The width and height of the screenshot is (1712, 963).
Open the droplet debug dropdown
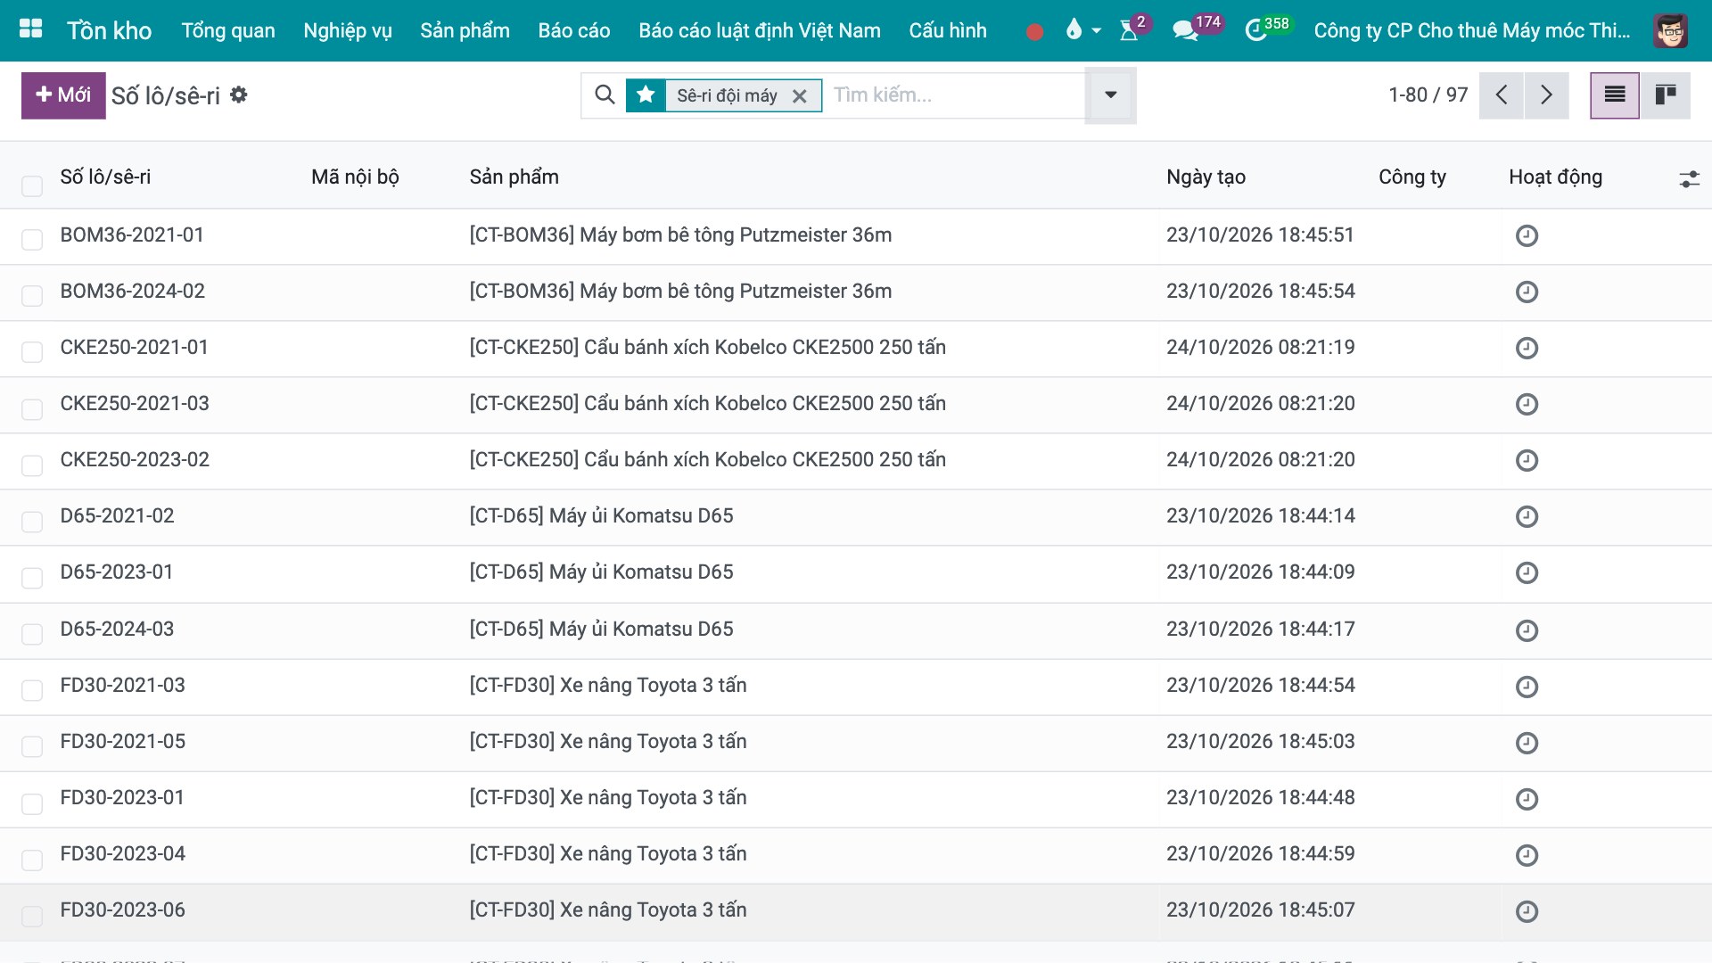click(1082, 30)
